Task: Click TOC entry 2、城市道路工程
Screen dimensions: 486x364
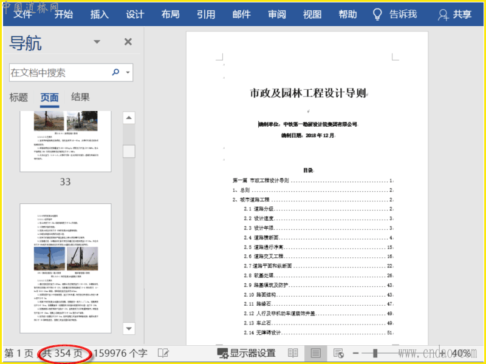Action: (x=313, y=200)
